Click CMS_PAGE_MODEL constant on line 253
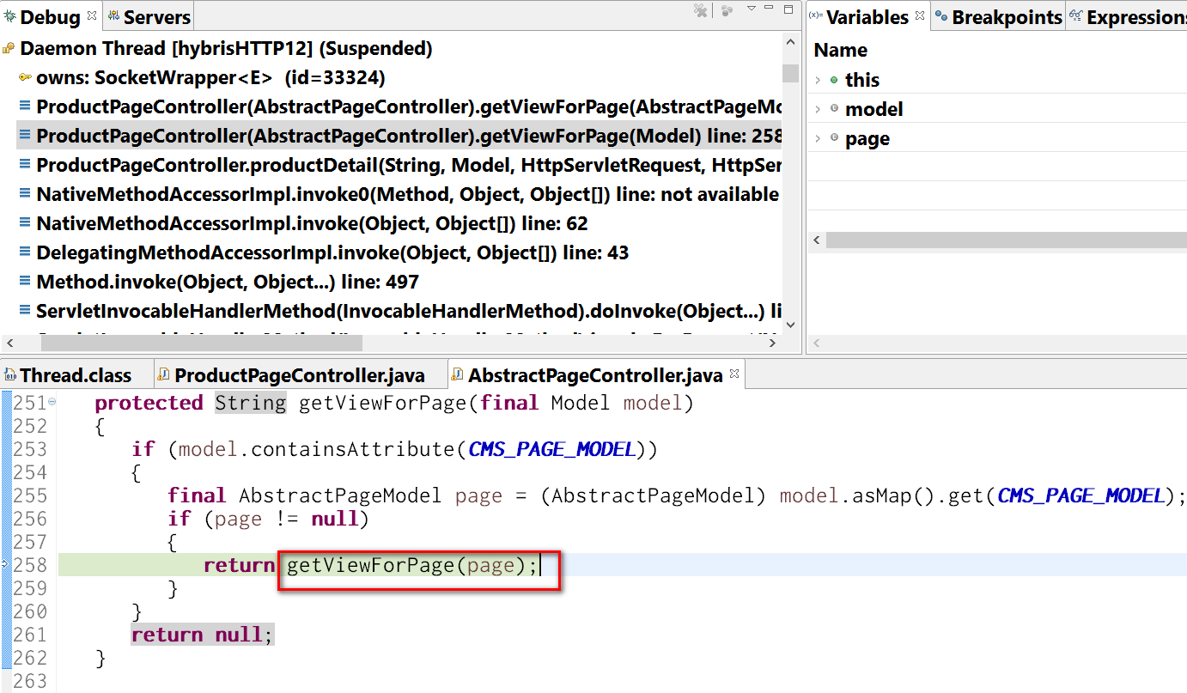 click(x=551, y=448)
